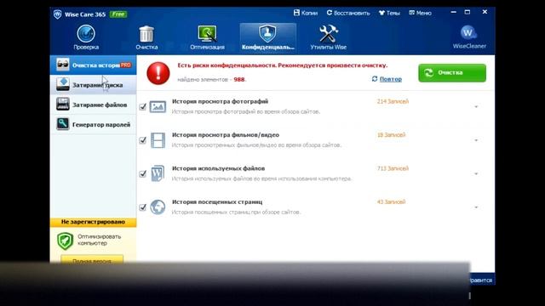Click the Не зарегистрировано banner
The height and width of the screenshot is (306, 545).
(93, 222)
